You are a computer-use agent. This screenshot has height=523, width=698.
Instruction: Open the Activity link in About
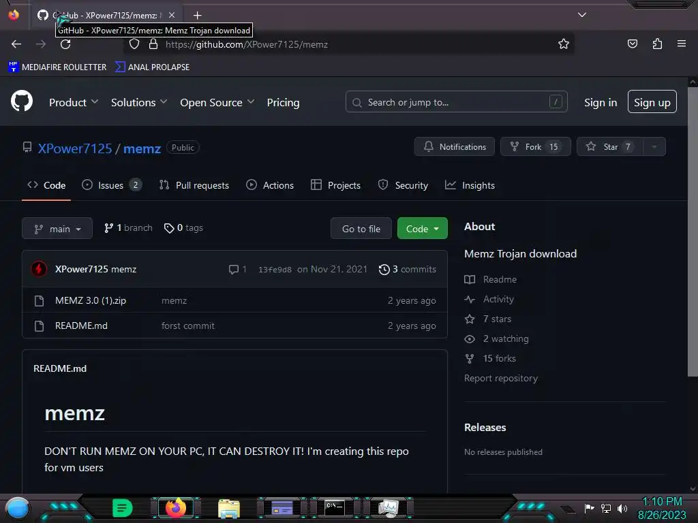[489, 300]
